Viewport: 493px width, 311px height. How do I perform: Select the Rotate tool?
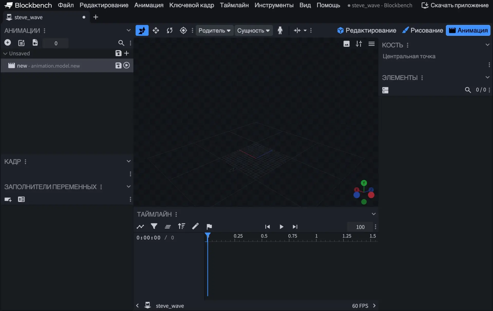[169, 30]
